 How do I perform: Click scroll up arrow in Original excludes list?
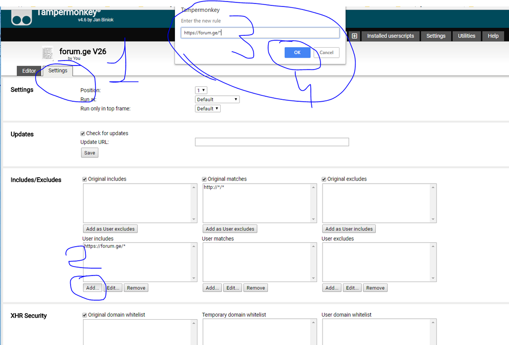tap(433, 188)
